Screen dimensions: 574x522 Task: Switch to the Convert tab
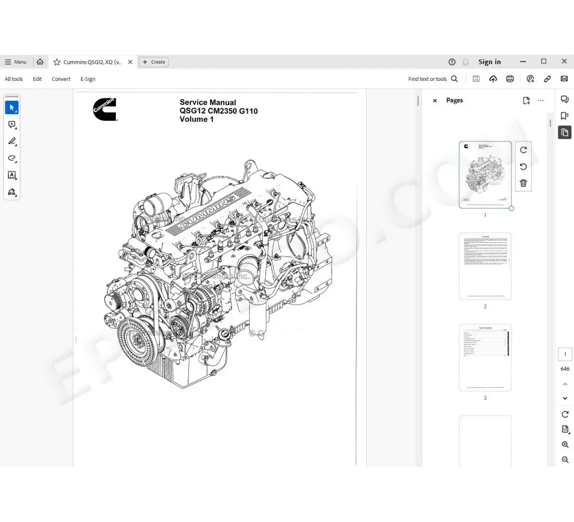(61, 79)
